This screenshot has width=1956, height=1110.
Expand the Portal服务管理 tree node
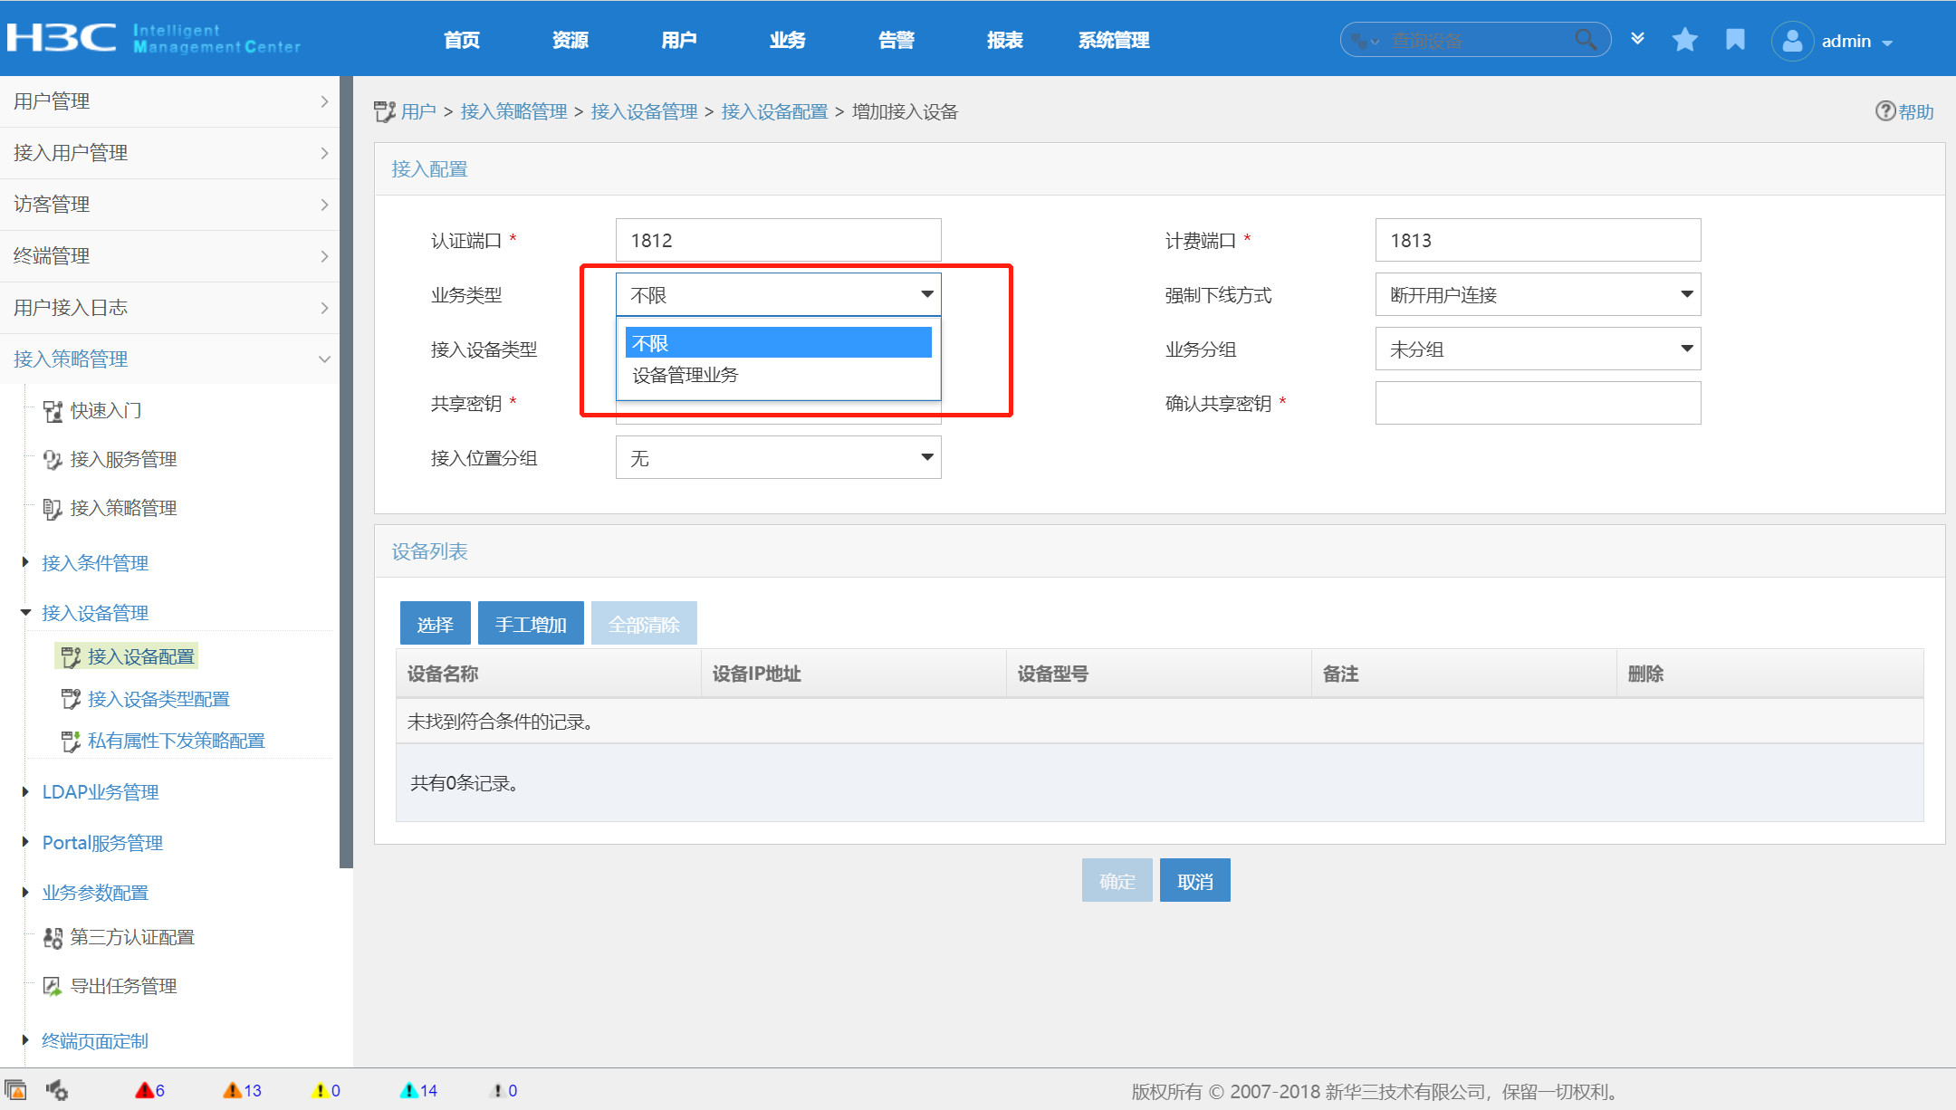pos(25,842)
